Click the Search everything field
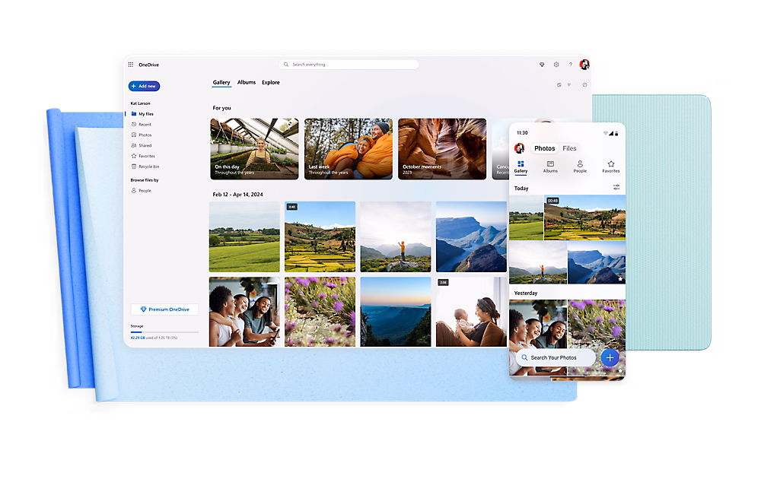761x479 pixels. 349,65
